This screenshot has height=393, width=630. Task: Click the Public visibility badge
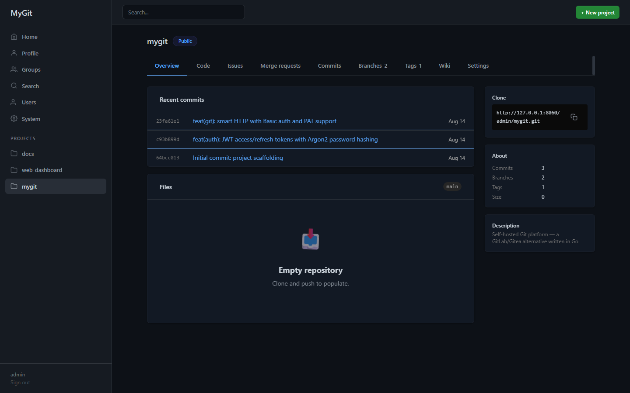[185, 41]
